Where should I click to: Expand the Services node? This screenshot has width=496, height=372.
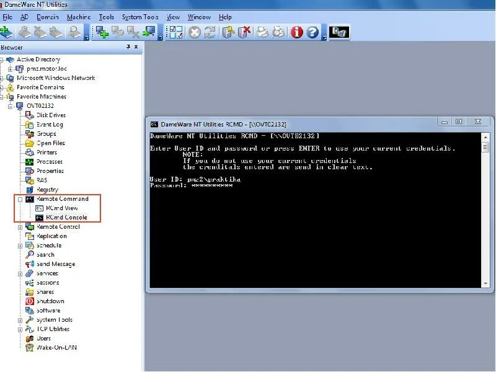click(20, 273)
